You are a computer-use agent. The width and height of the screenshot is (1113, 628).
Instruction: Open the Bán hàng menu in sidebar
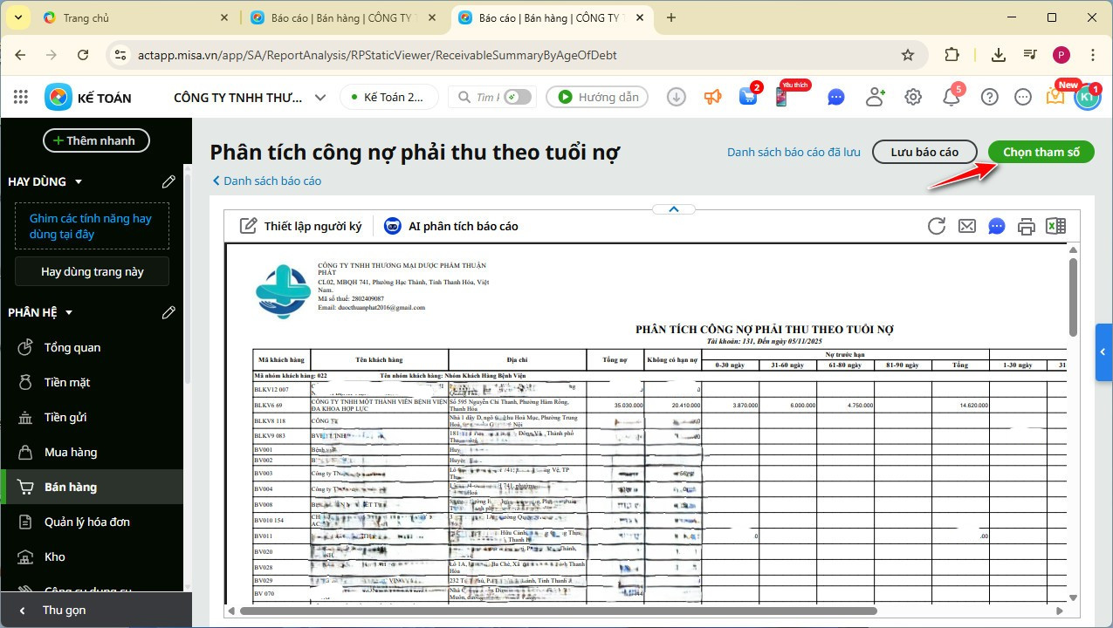[70, 487]
